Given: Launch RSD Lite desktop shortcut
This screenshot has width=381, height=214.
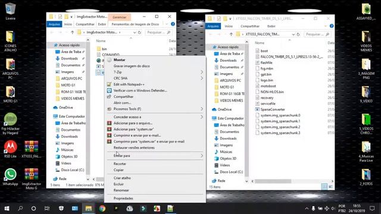Looking at the screenshot, I should 10,149.
